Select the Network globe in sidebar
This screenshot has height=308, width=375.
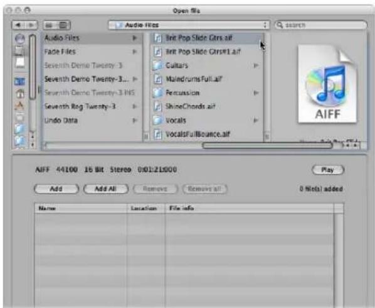20,38
